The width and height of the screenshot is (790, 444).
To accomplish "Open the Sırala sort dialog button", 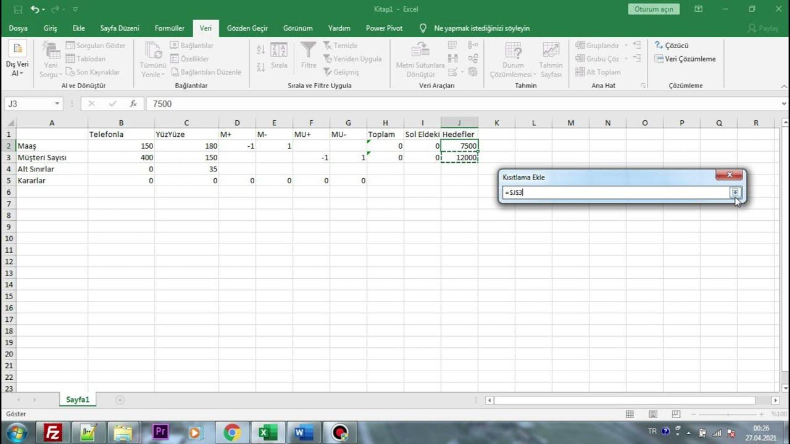I will (279, 56).
